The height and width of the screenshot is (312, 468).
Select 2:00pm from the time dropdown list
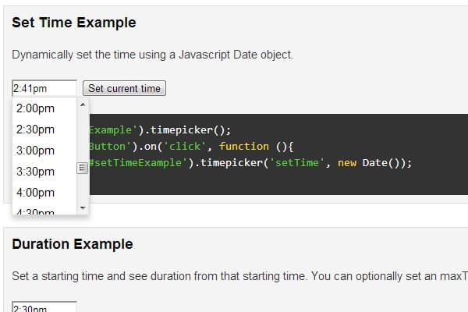pos(36,108)
